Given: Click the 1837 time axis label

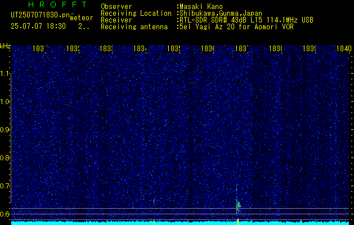Looking at the screenshot, I should (241, 49).
